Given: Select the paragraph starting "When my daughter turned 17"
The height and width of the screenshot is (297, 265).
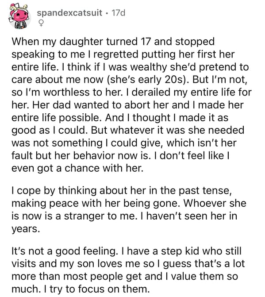Looking at the screenshot, I should [x=131, y=105].
